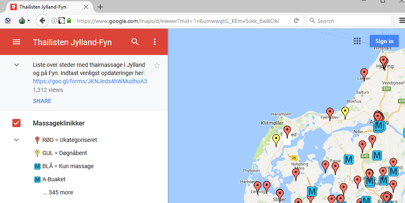Click the blue M marker at Aalborg
This screenshot has height=203, width=405.
click(379, 126)
